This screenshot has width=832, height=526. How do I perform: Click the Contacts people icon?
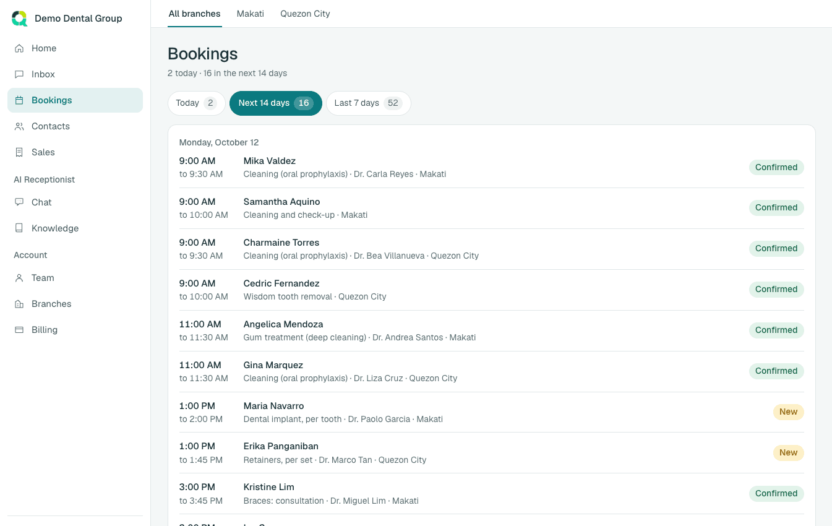[19, 126]
